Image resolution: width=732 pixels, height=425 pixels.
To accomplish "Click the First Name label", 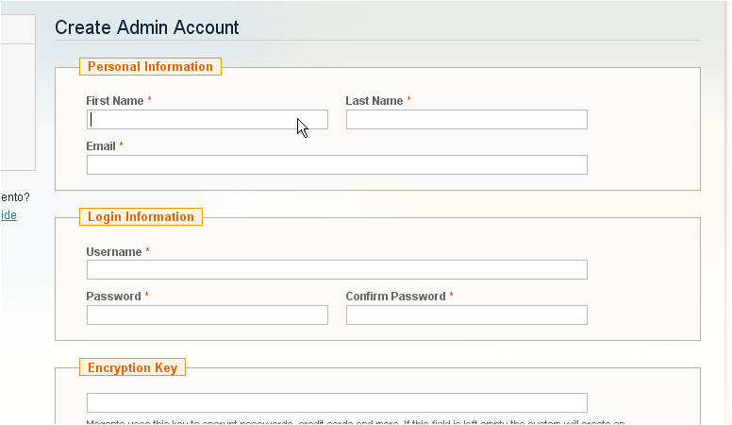I will pos(114,100).
